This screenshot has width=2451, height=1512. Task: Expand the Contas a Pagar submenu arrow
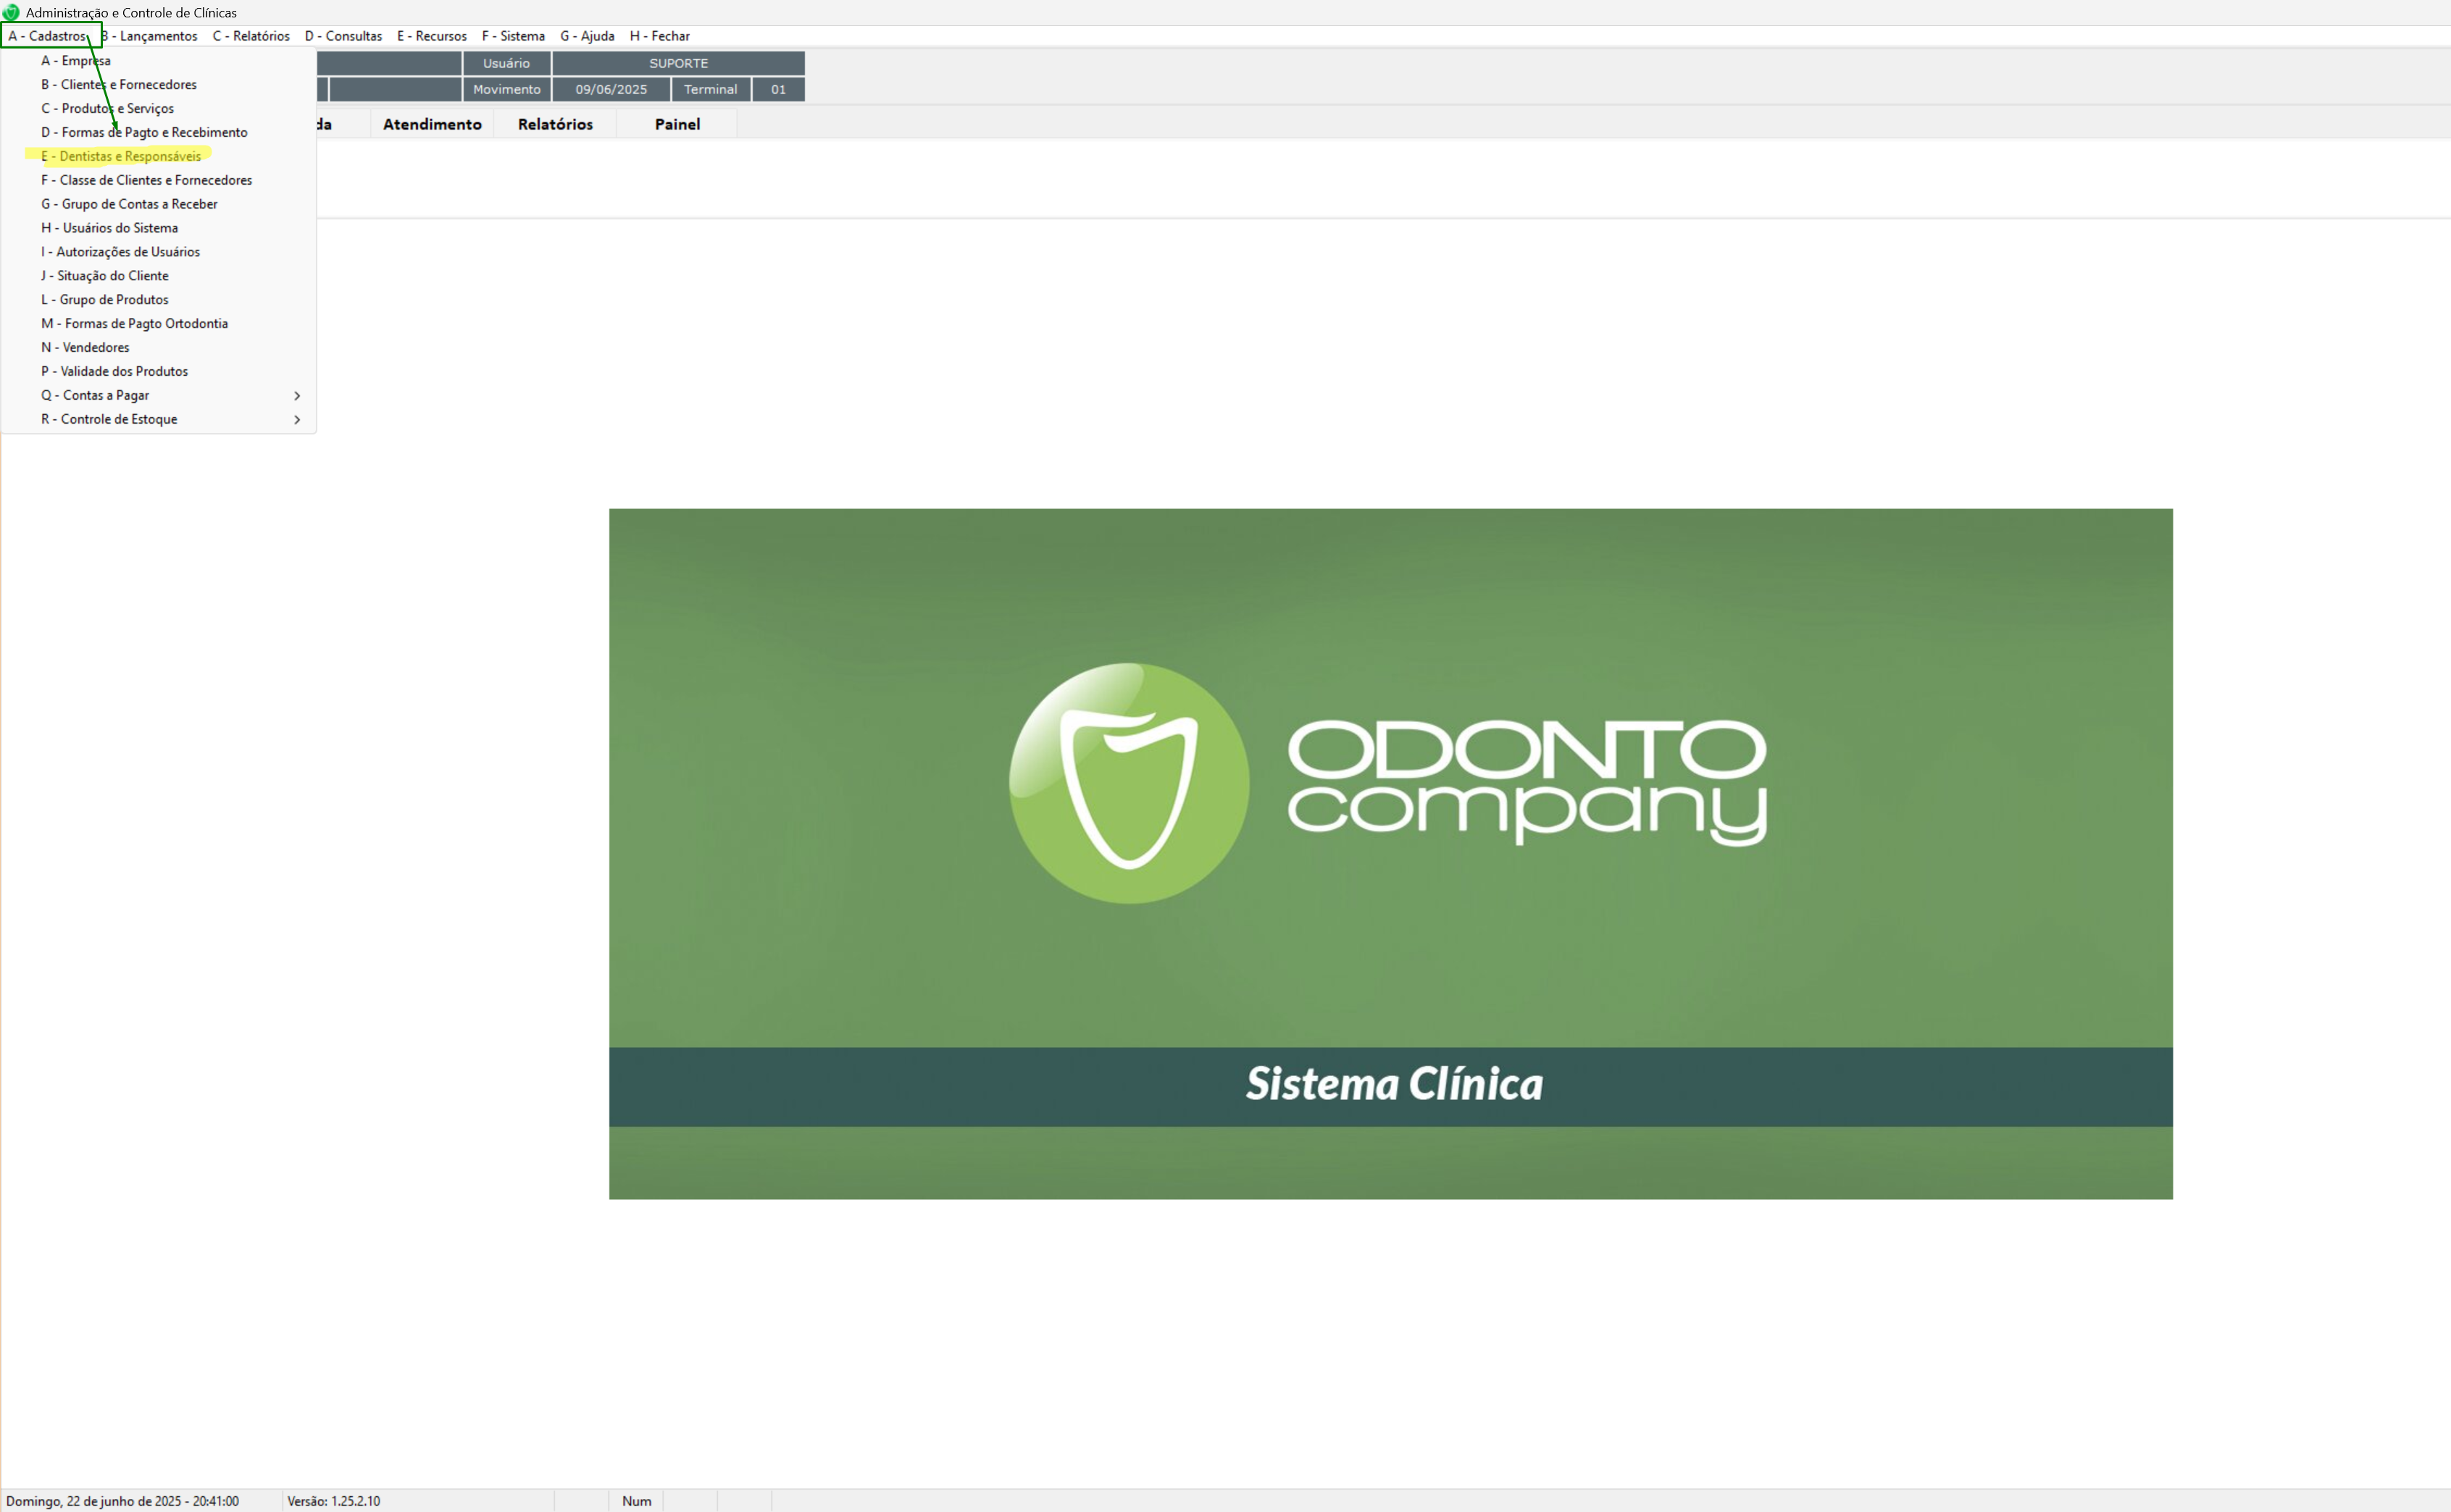(x=297, y=396)
